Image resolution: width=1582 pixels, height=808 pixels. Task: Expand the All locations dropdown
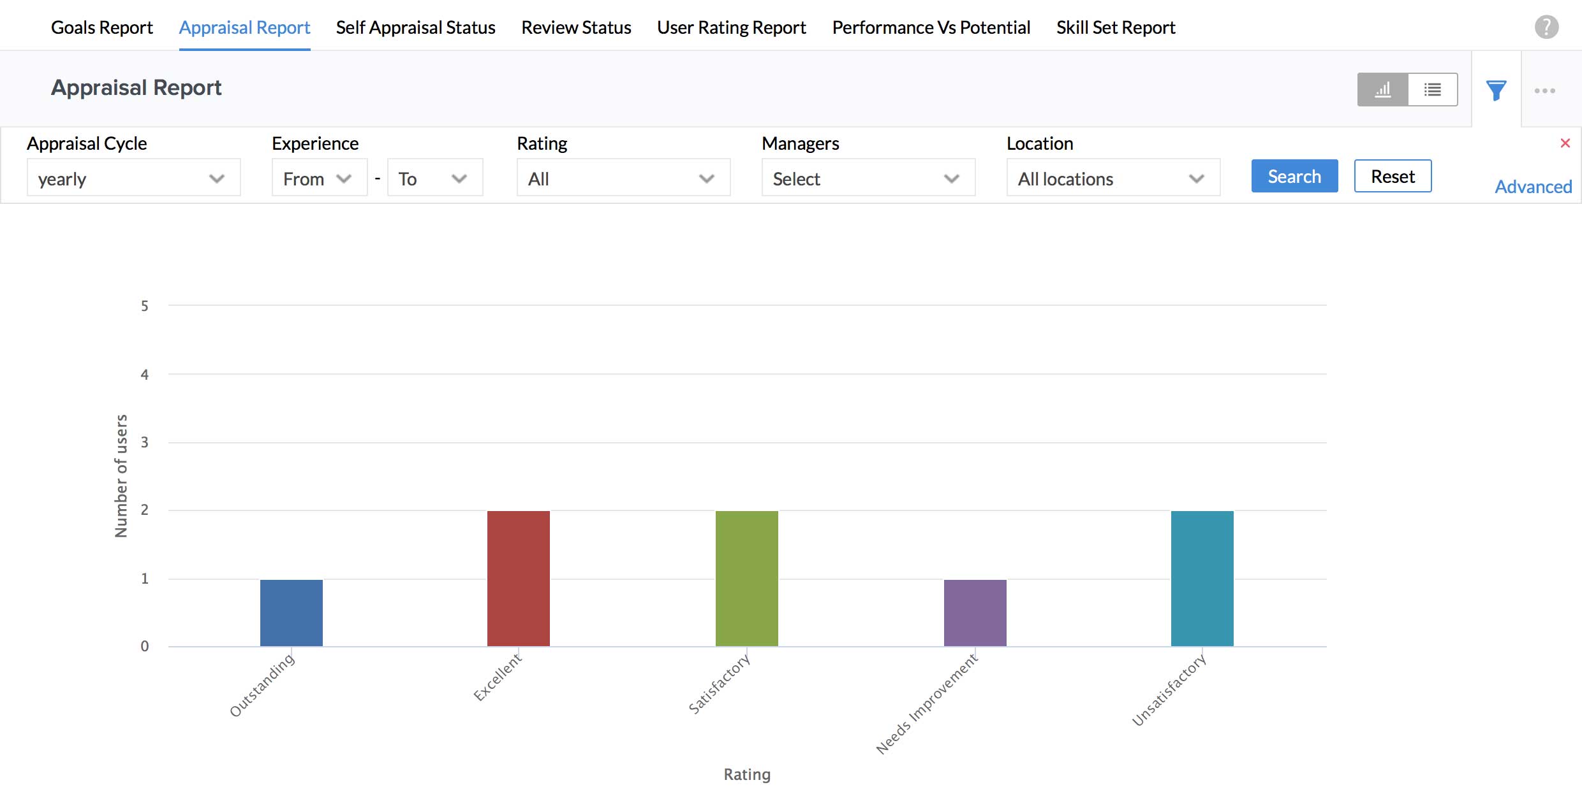point(1113,178)
